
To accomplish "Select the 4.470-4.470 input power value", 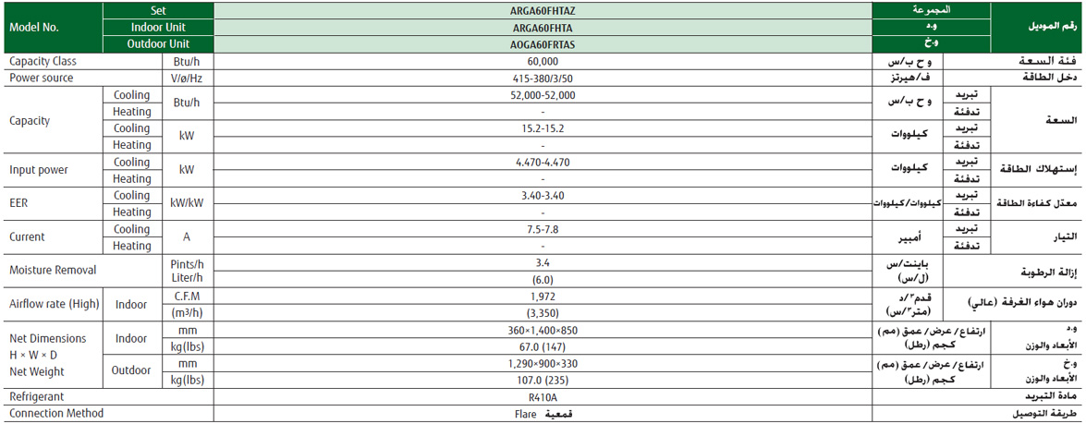I will pyautogui.click(x=543, y=162).
